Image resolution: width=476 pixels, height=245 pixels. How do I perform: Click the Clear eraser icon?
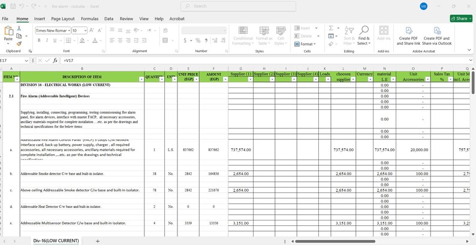coord(331,44)
